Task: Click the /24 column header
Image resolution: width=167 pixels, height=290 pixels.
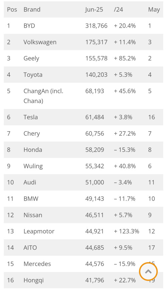Action: [x=119, y=9]
